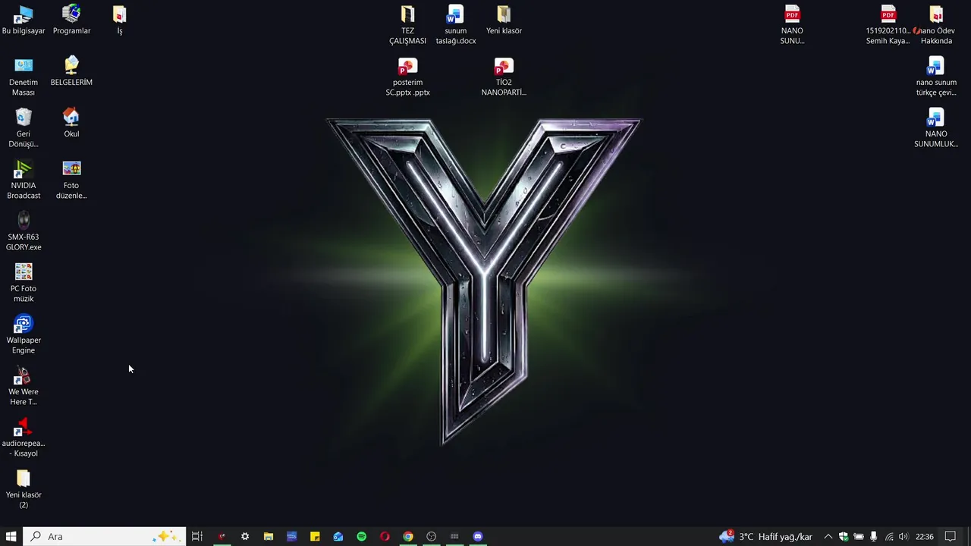Select TEZ ÇALIŞMASI folder
This screenshot has height=546, width=971.
[x=408, y=25]
